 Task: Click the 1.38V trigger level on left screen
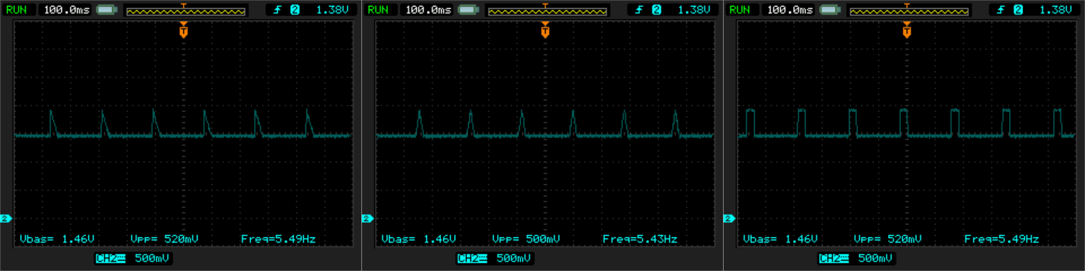tap(332, 10)
